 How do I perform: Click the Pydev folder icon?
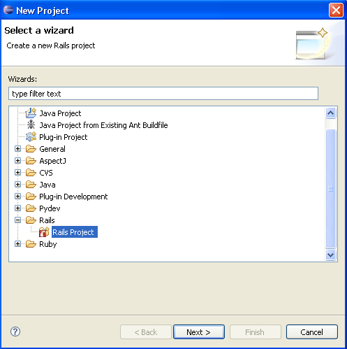[31, 208]
